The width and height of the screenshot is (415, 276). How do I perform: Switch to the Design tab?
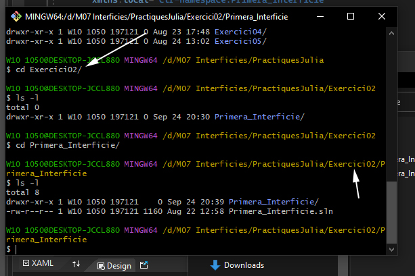[114, 265]
